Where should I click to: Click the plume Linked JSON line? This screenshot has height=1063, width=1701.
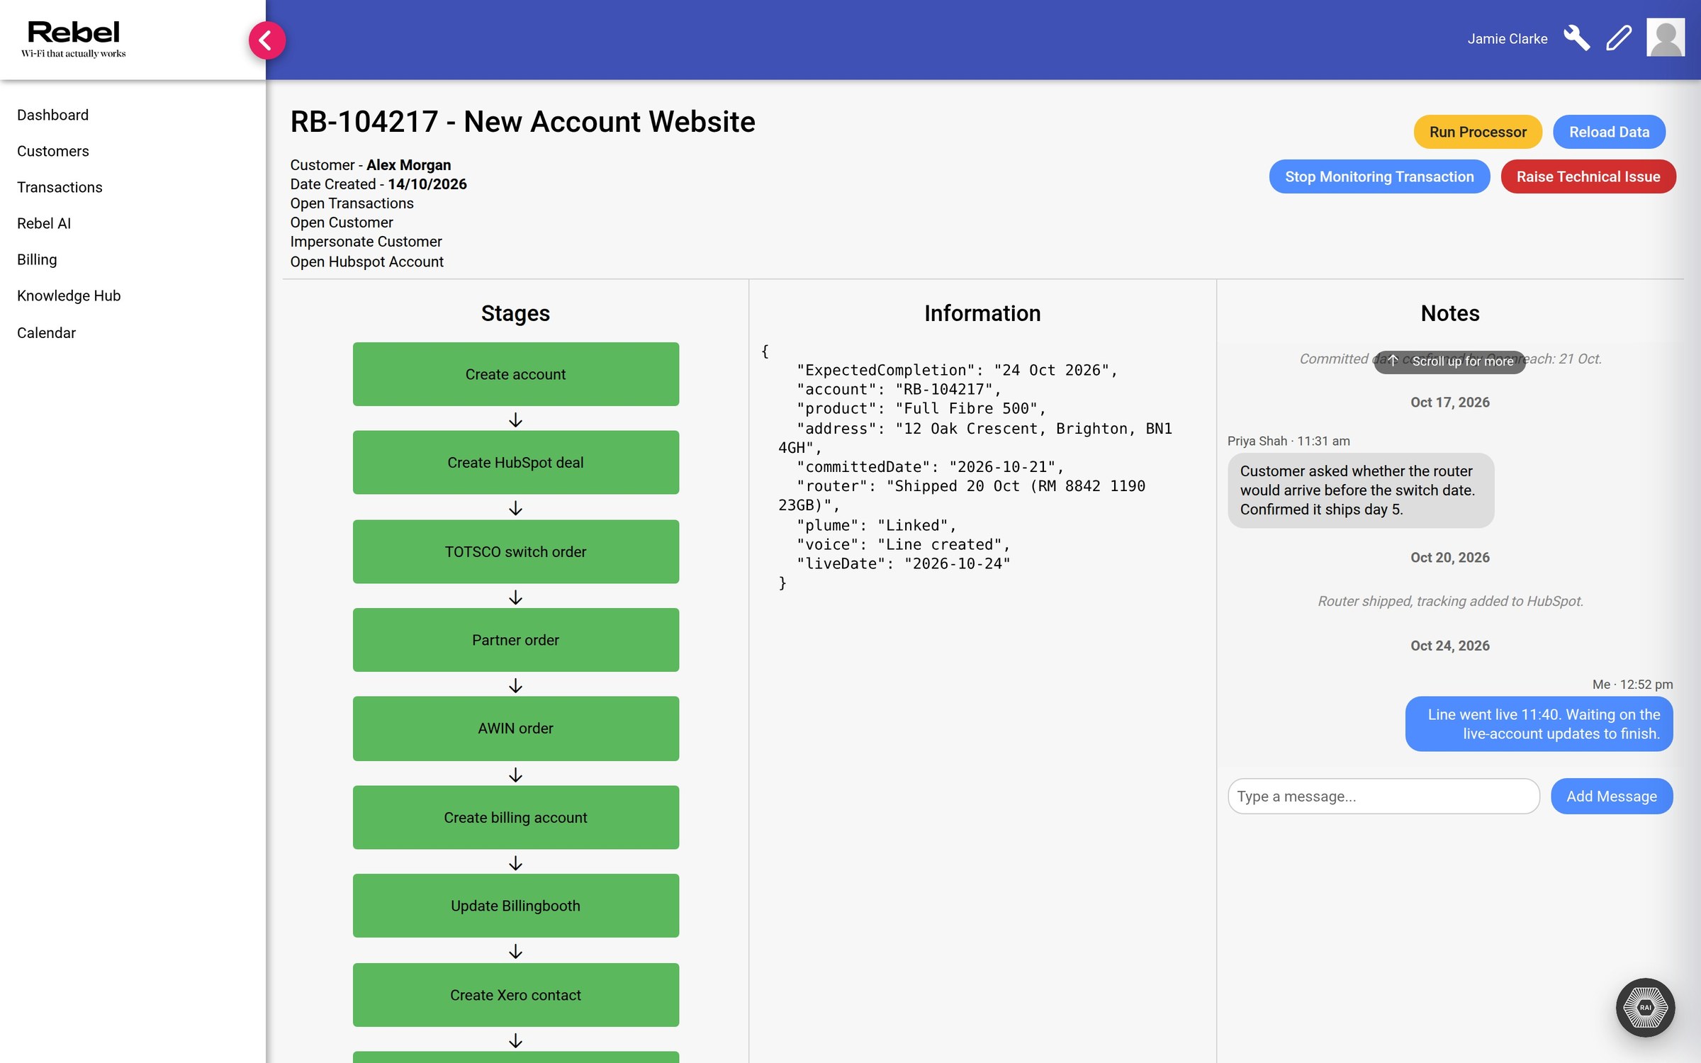point(876,525)
